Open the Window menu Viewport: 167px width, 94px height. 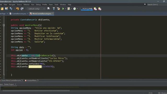(x=63, y=5)
